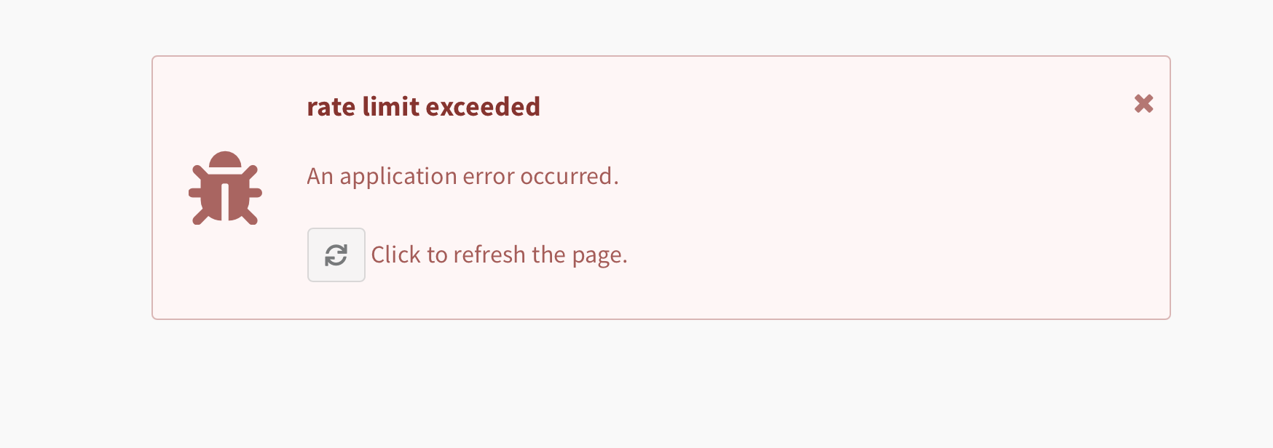Click the "Click to refresh the page." label
This screenshot has width=1273, height=448.
[499, 255]
